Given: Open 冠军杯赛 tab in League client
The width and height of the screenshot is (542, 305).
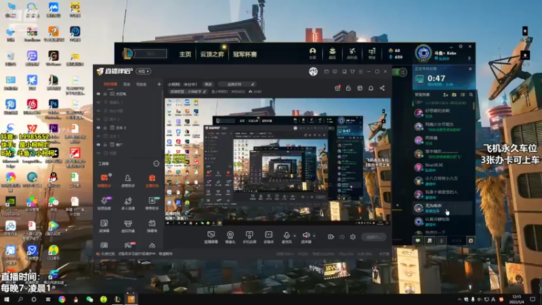Looking at the screenshot, I should point(245,54).
